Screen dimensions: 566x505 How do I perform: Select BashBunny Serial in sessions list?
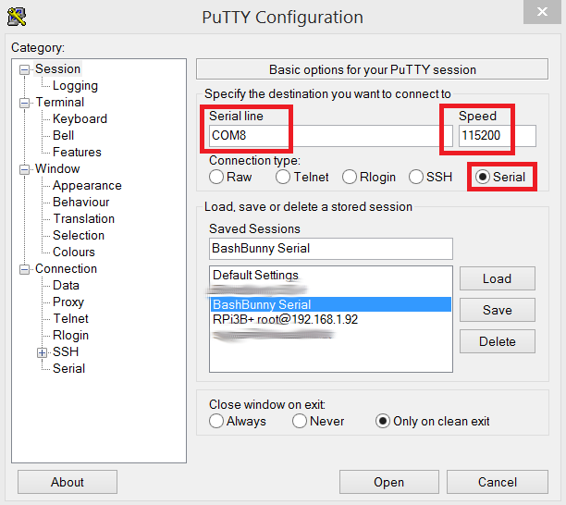click(x=331, y=304)
